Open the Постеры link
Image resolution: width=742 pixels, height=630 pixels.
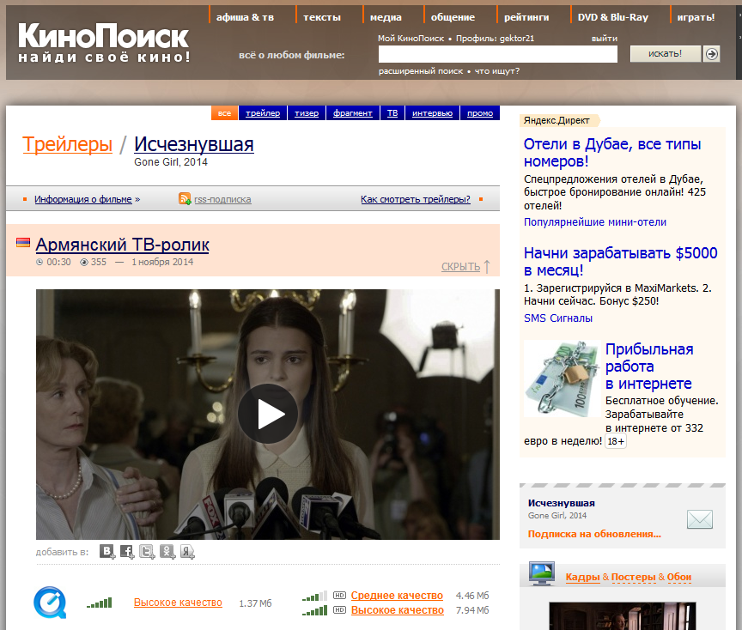(633, 577)
